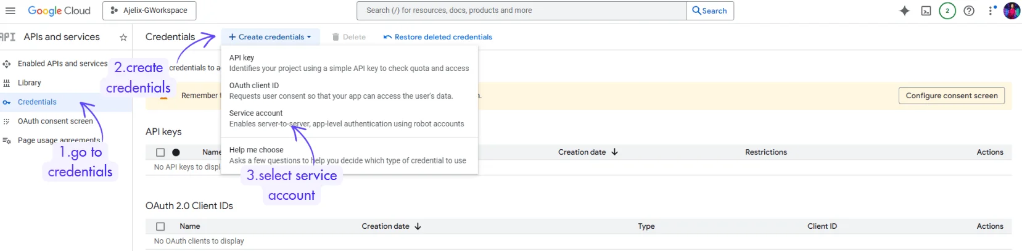The width and height of the screenshot is (1022, 251).
Task: Pin APIs and services with star icon
Action: coord(123,38)
